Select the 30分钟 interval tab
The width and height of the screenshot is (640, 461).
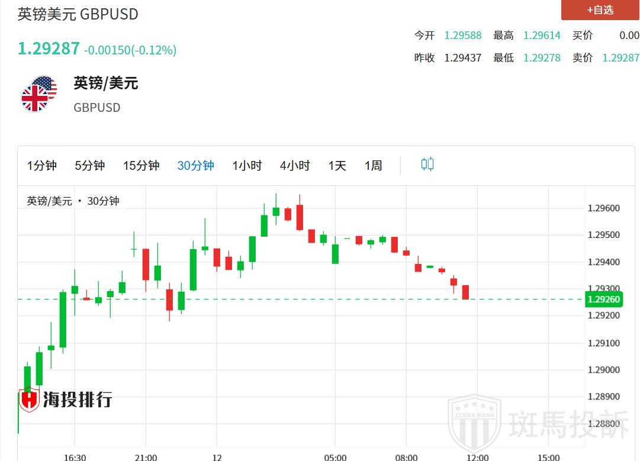195,166
